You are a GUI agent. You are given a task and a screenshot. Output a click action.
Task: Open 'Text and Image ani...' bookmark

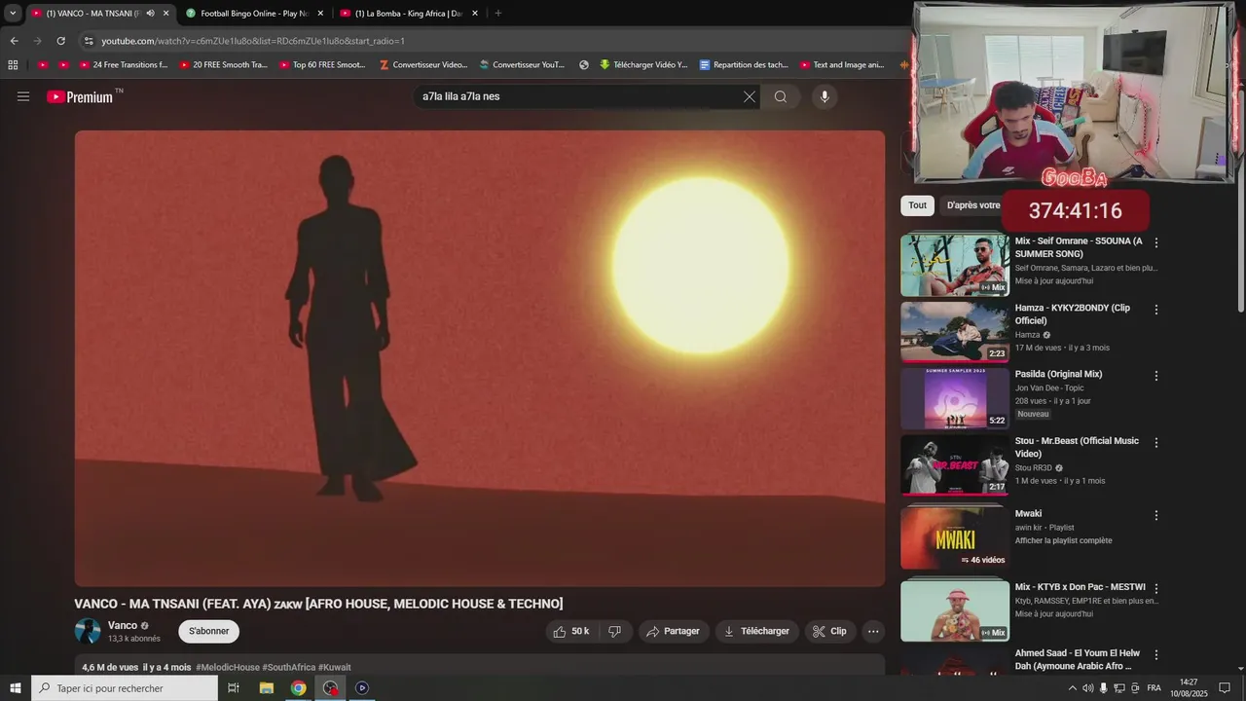[x=842, y=65]
